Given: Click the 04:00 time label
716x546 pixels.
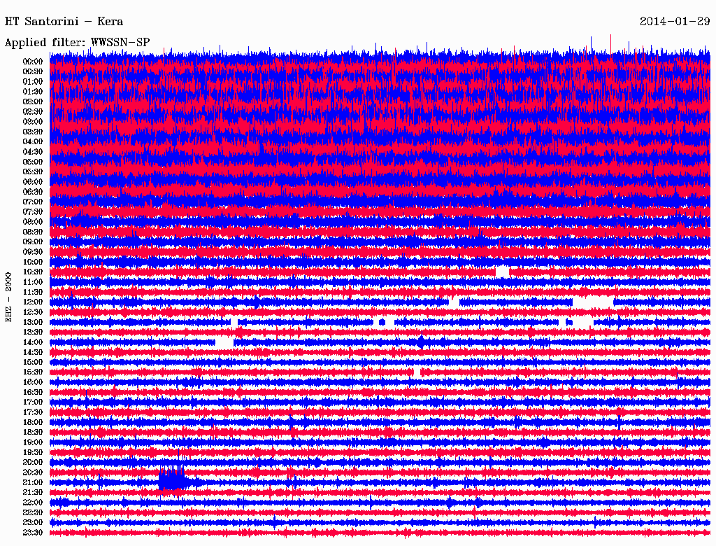Looking at the screenshot, I should pos(33,142).
